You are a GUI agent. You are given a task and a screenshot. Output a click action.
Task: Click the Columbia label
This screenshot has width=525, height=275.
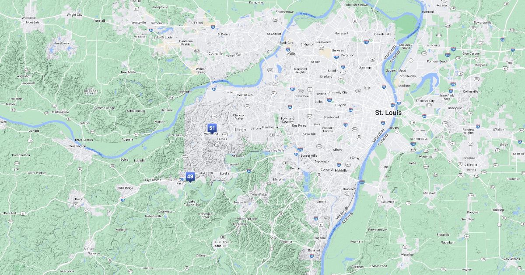click(x=388, y=202)
